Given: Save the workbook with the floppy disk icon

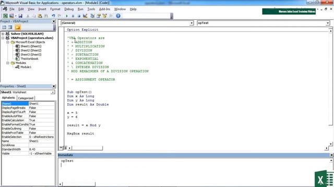Looking at the screenshot, I should pyautogui.click(x=20, y=16).
